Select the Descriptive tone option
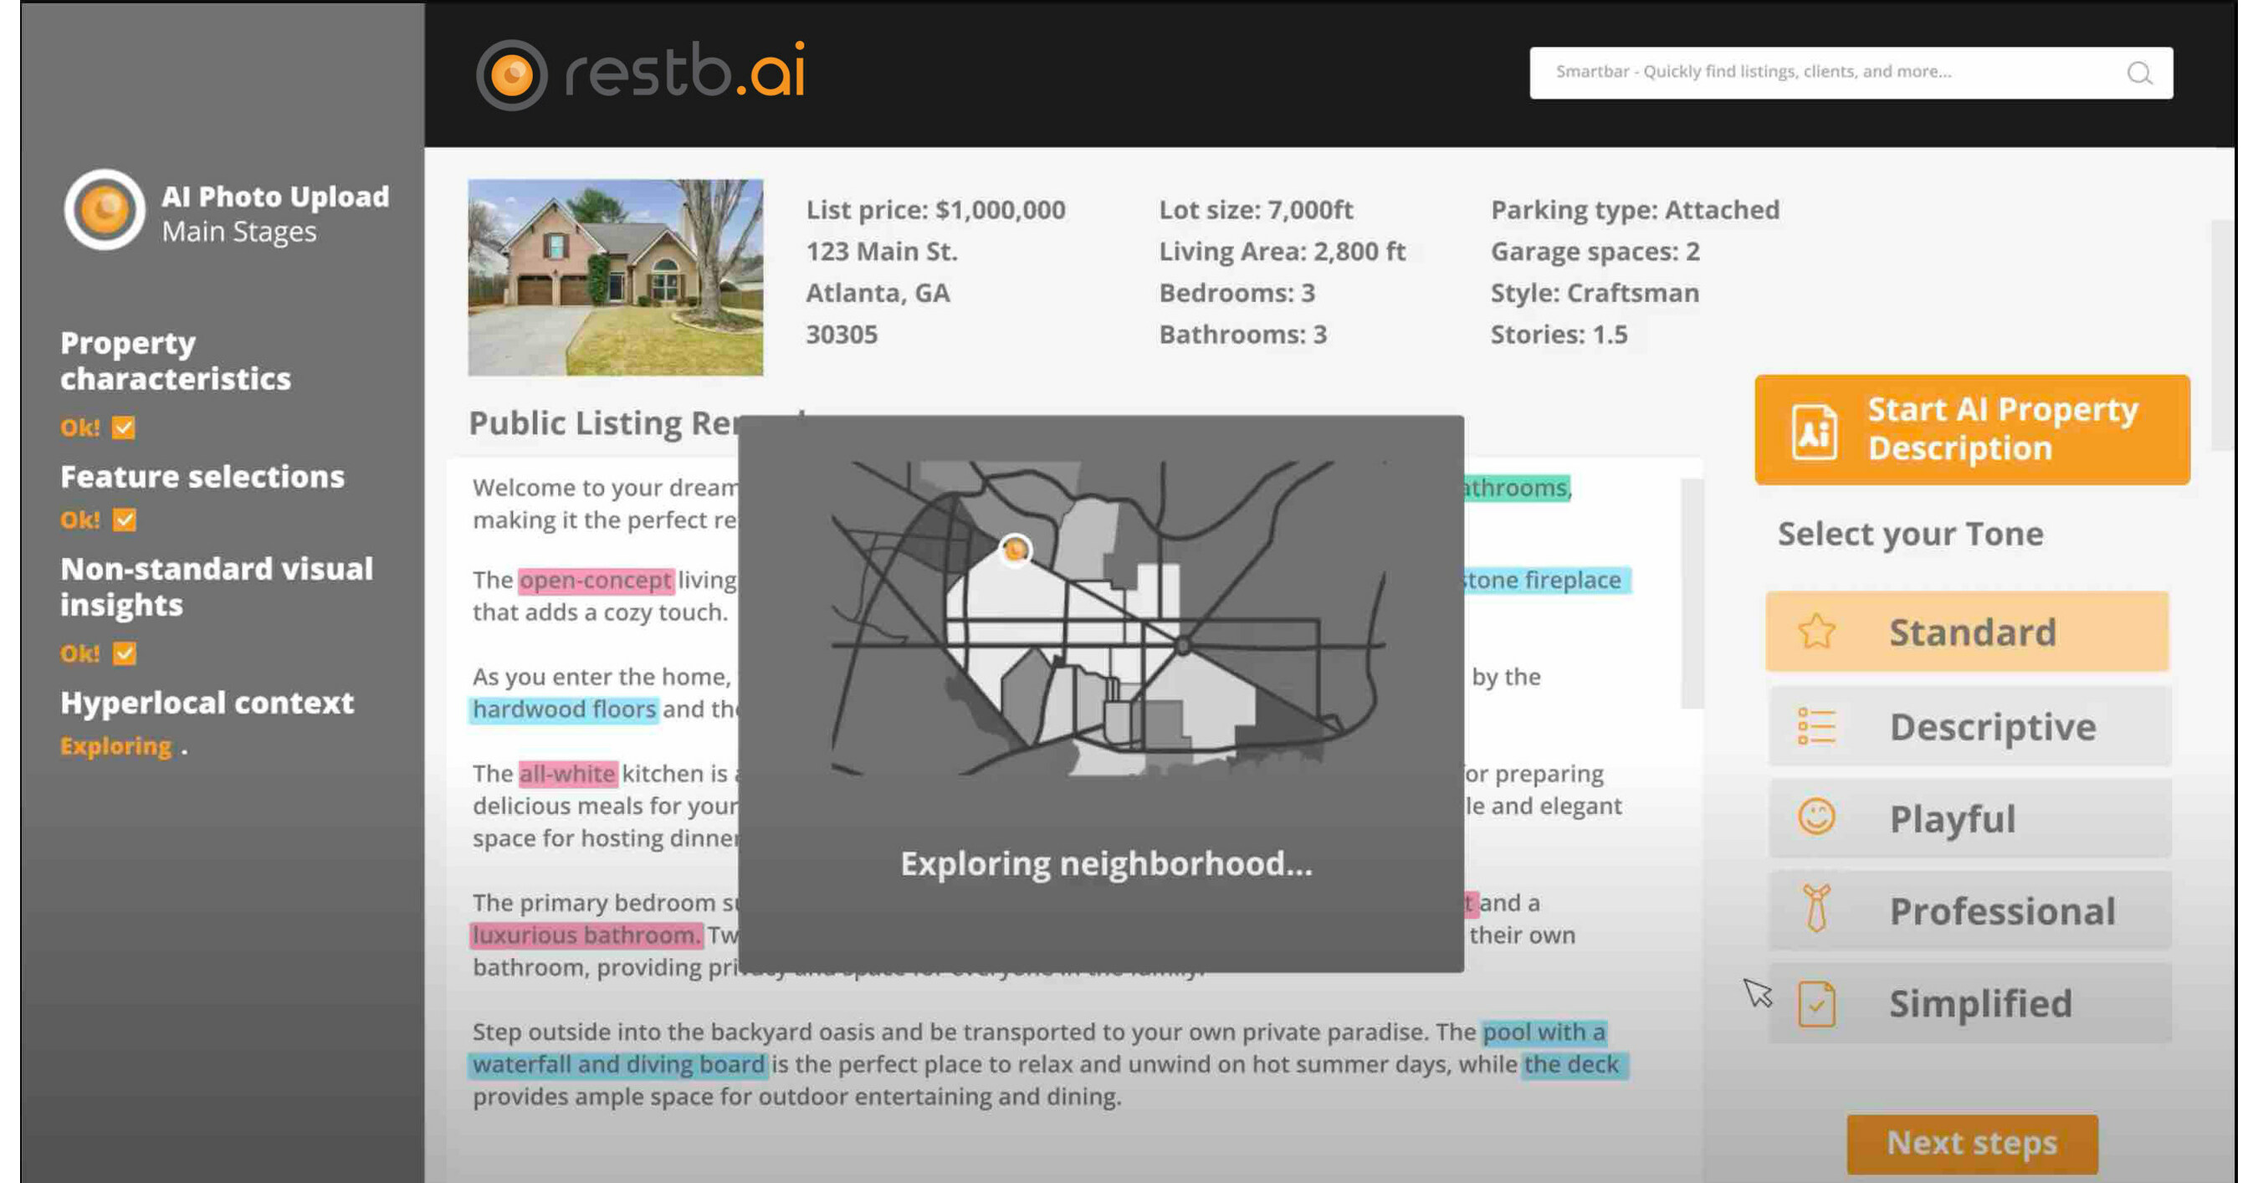2258x1183 pixels. coord(1968,725)
